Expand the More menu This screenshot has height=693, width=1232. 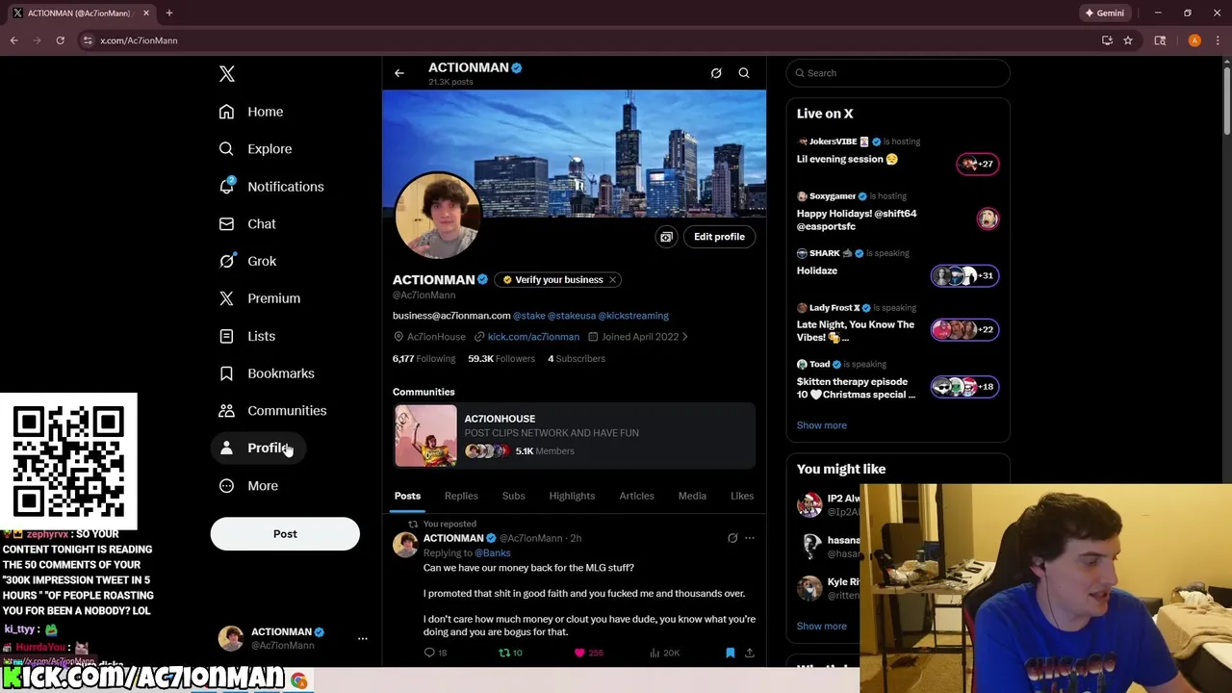pos(248,486)
